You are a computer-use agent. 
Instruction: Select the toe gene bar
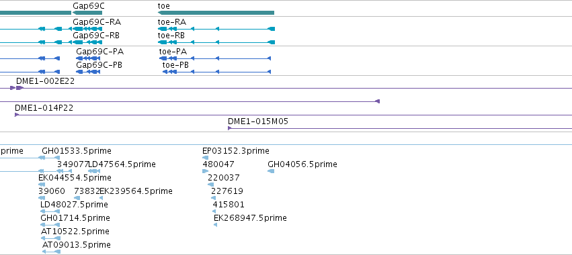pyautogui.click(x=216, y=13)
